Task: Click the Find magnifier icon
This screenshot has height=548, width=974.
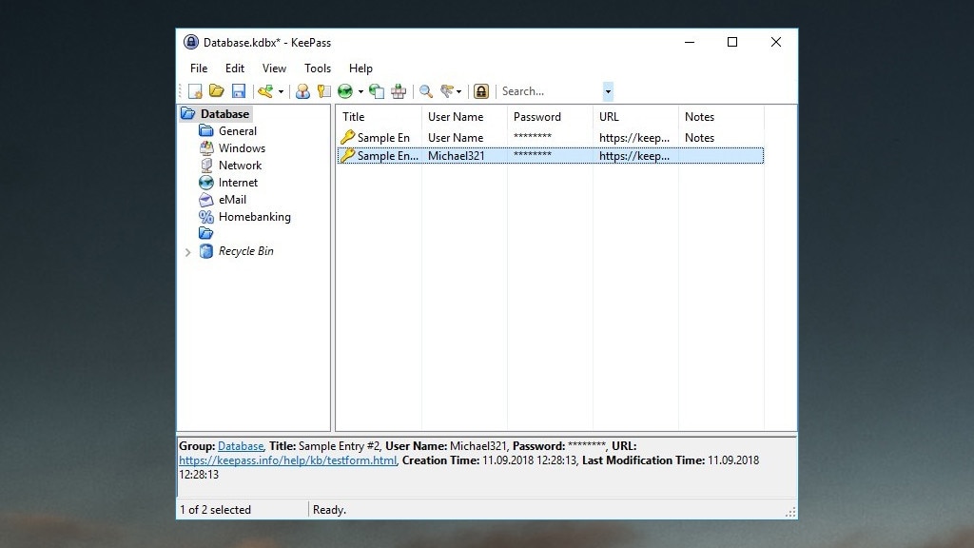Action: click(425, 91)
